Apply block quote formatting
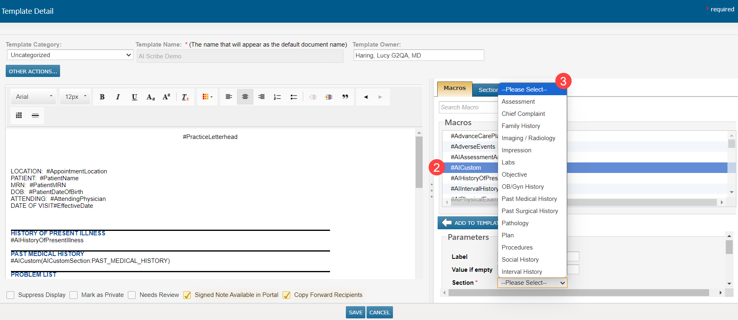This screenshot has width=738, height=320. click(345, 97)
